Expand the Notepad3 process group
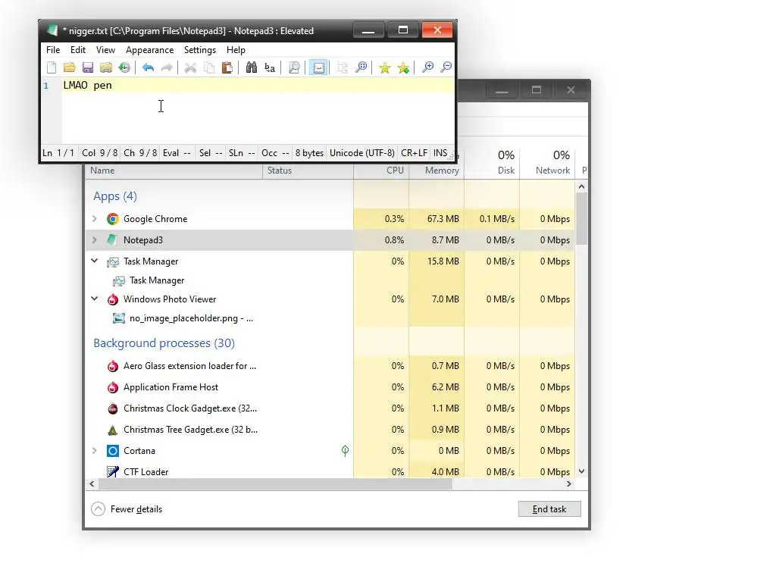 [95, 240]
